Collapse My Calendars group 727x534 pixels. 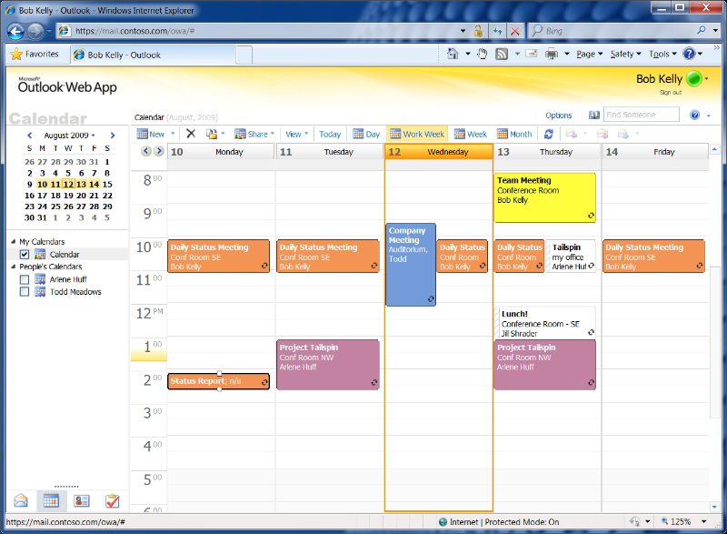13,241
